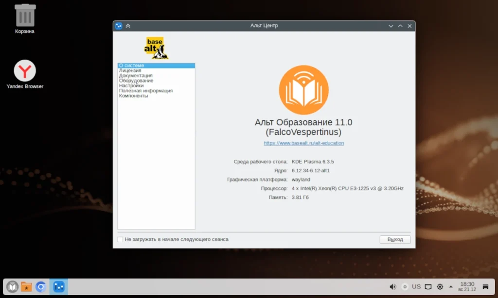Click the 'wayland' graphics platform value
This screenshot has height=298, width=498.
(301, 180)
